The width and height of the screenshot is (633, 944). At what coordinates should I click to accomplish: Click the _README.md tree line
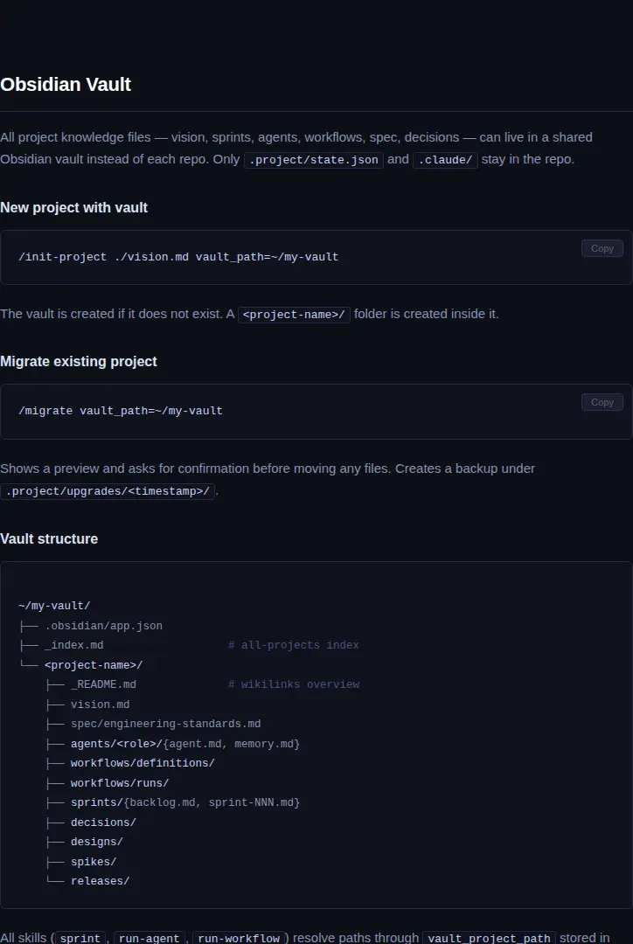(x=103, y=684)
